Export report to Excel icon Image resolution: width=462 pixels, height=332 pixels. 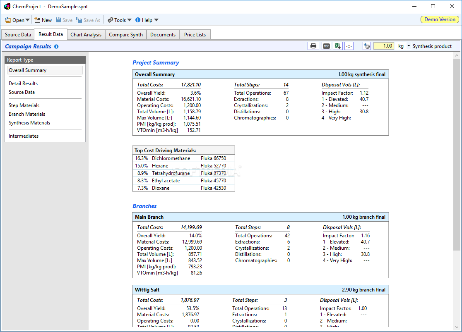[x=338, y=46]
